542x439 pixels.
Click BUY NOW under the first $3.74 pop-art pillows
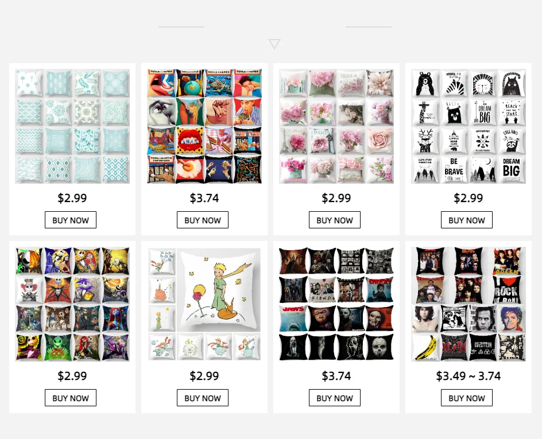pyautogui.click(x=203, y=220)
